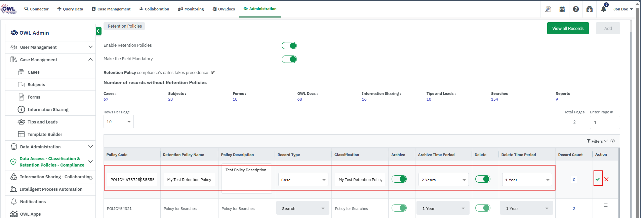Image resolution: width=641 pixels, height=218 pixels.
Task: Click the red X cancel icon
Action: pyautogui.click(x=606, y=179)
